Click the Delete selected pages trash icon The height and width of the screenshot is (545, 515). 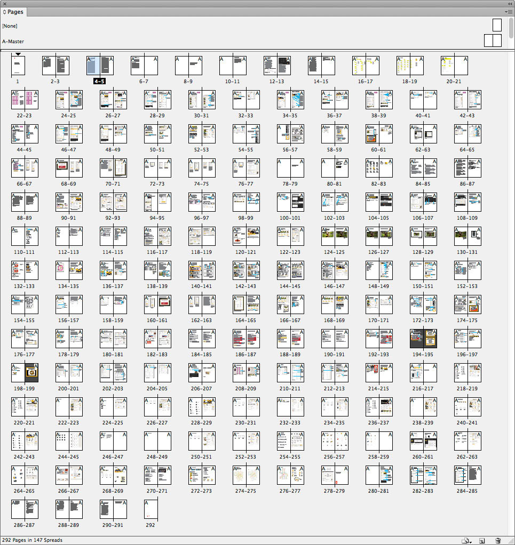pyautogui.click(x=498, y=540)
